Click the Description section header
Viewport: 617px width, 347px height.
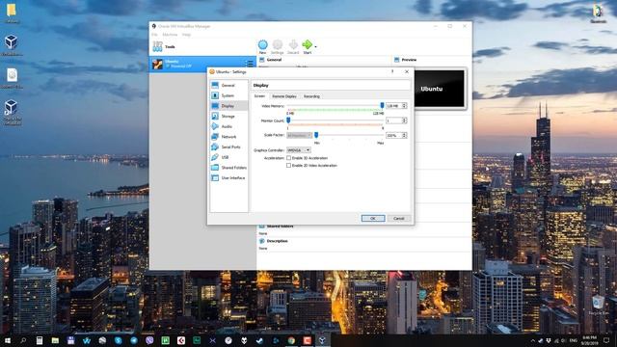[x=277, y=241]
